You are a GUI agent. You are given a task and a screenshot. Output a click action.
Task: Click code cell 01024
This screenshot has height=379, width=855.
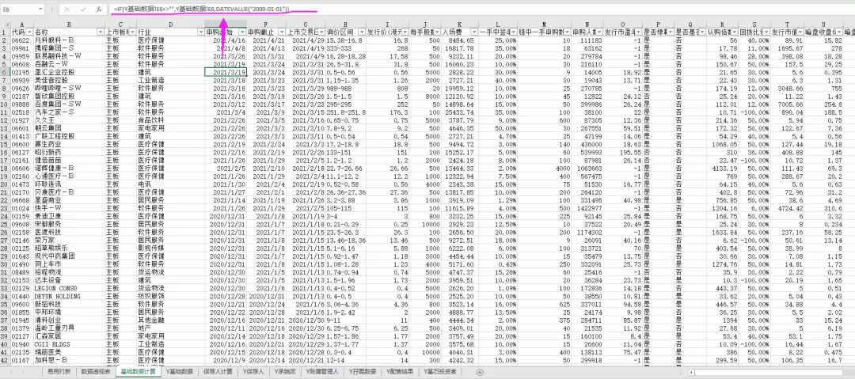tap(22, 208)
